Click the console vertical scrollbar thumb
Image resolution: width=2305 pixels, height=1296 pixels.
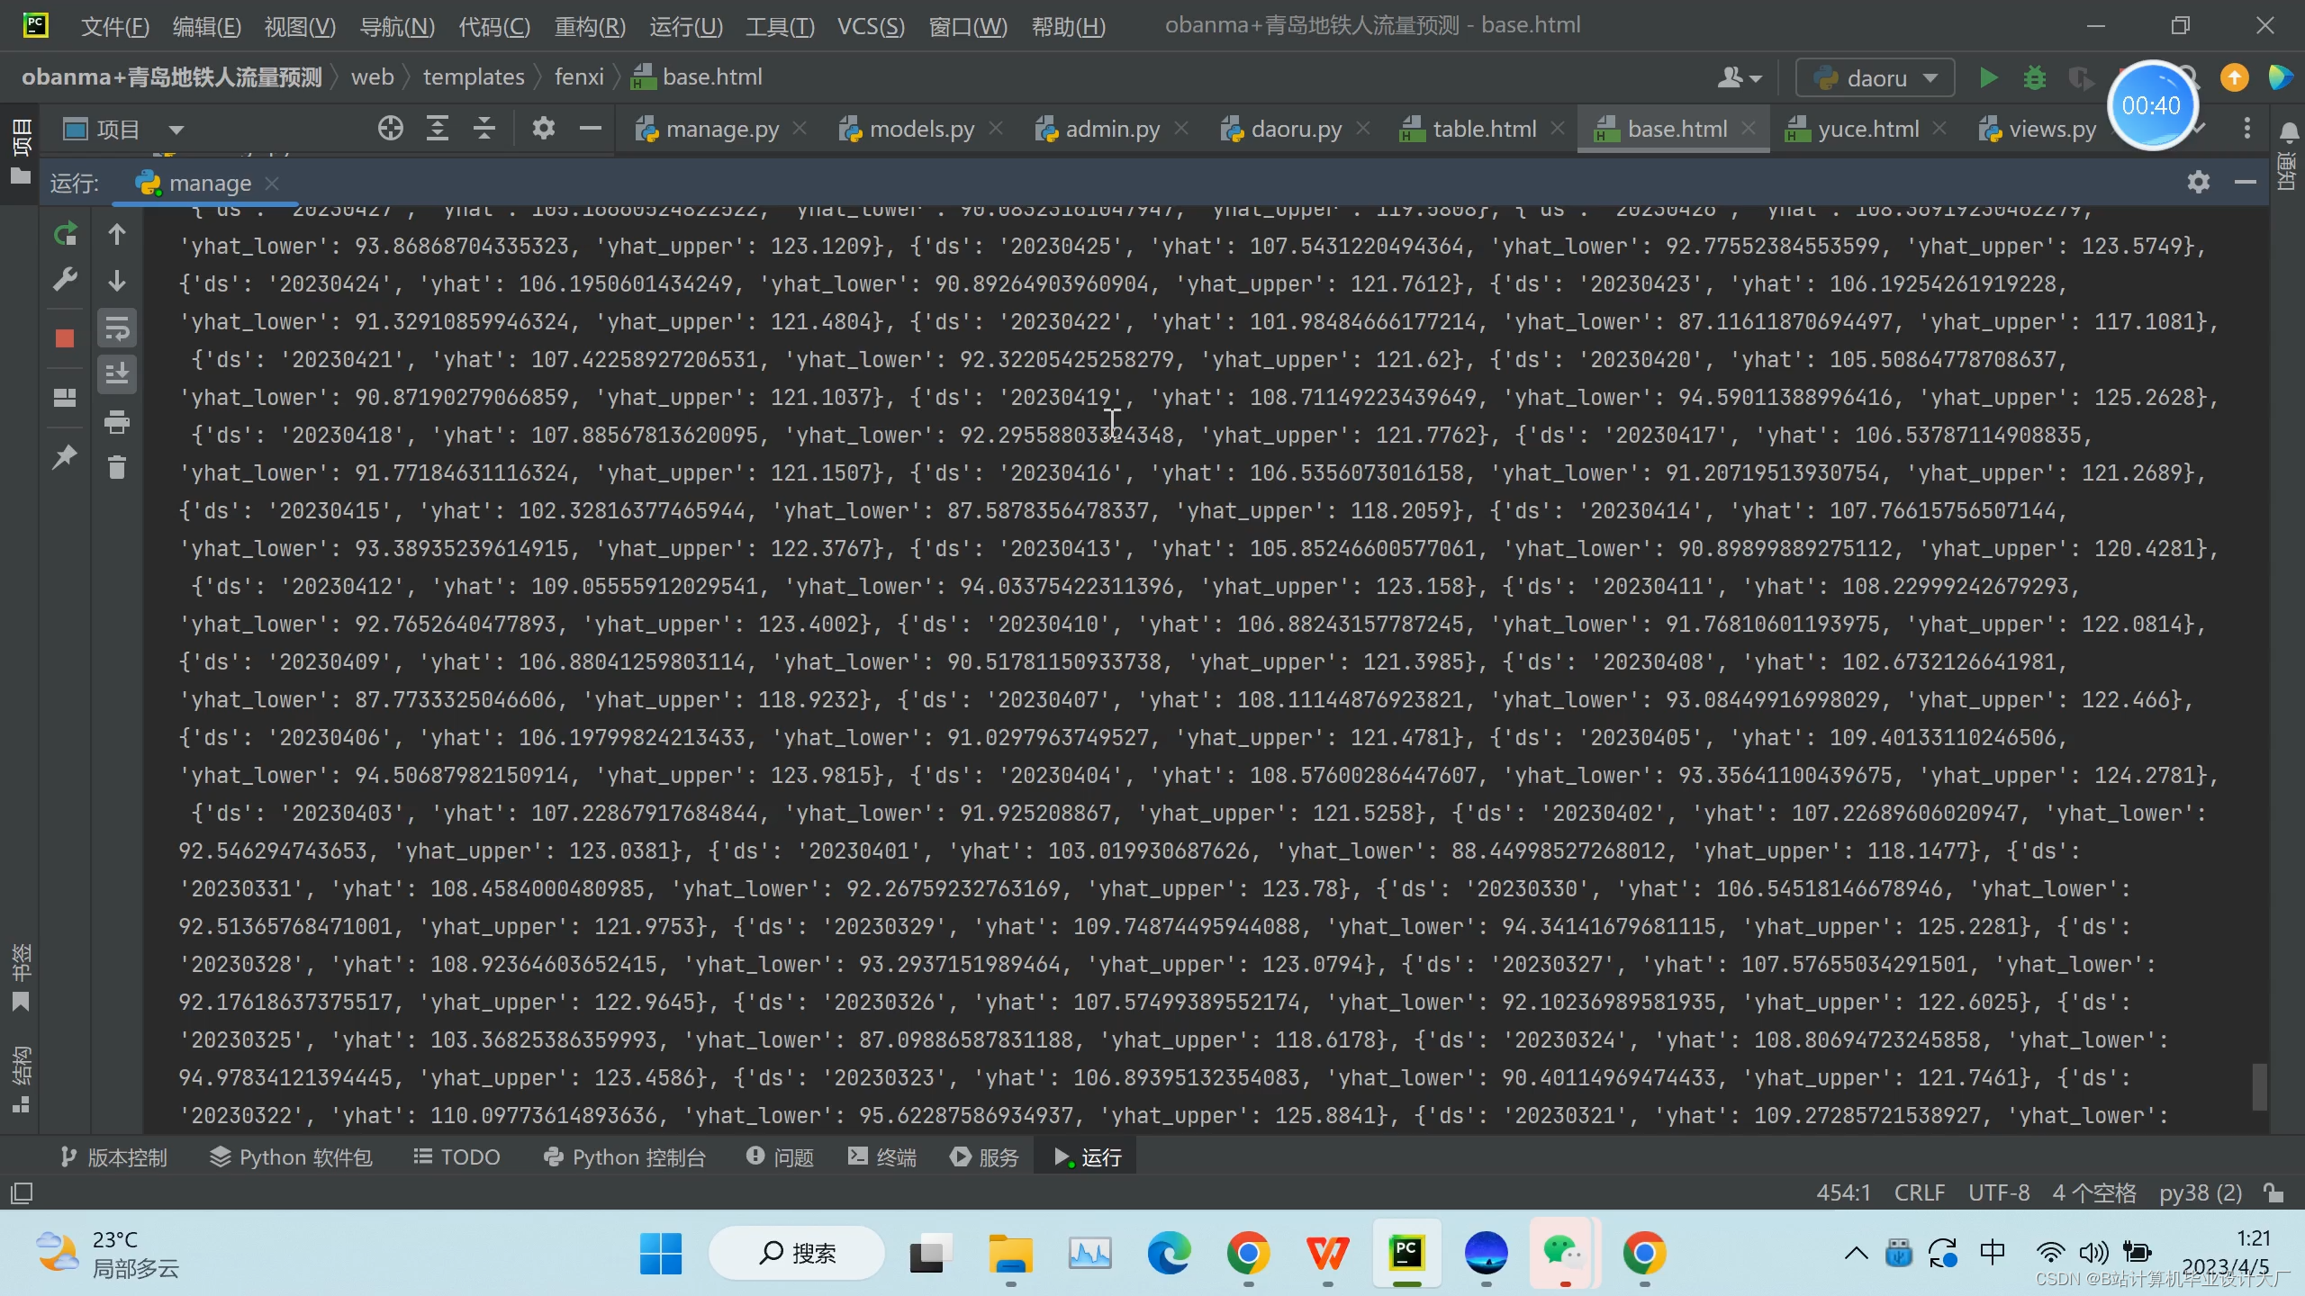(2259, 1087)
